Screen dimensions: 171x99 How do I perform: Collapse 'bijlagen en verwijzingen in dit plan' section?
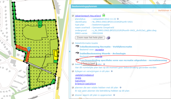[73, 71]
